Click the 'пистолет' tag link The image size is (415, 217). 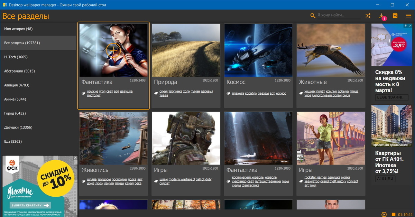pyautogui.click(x=94, y=95)
